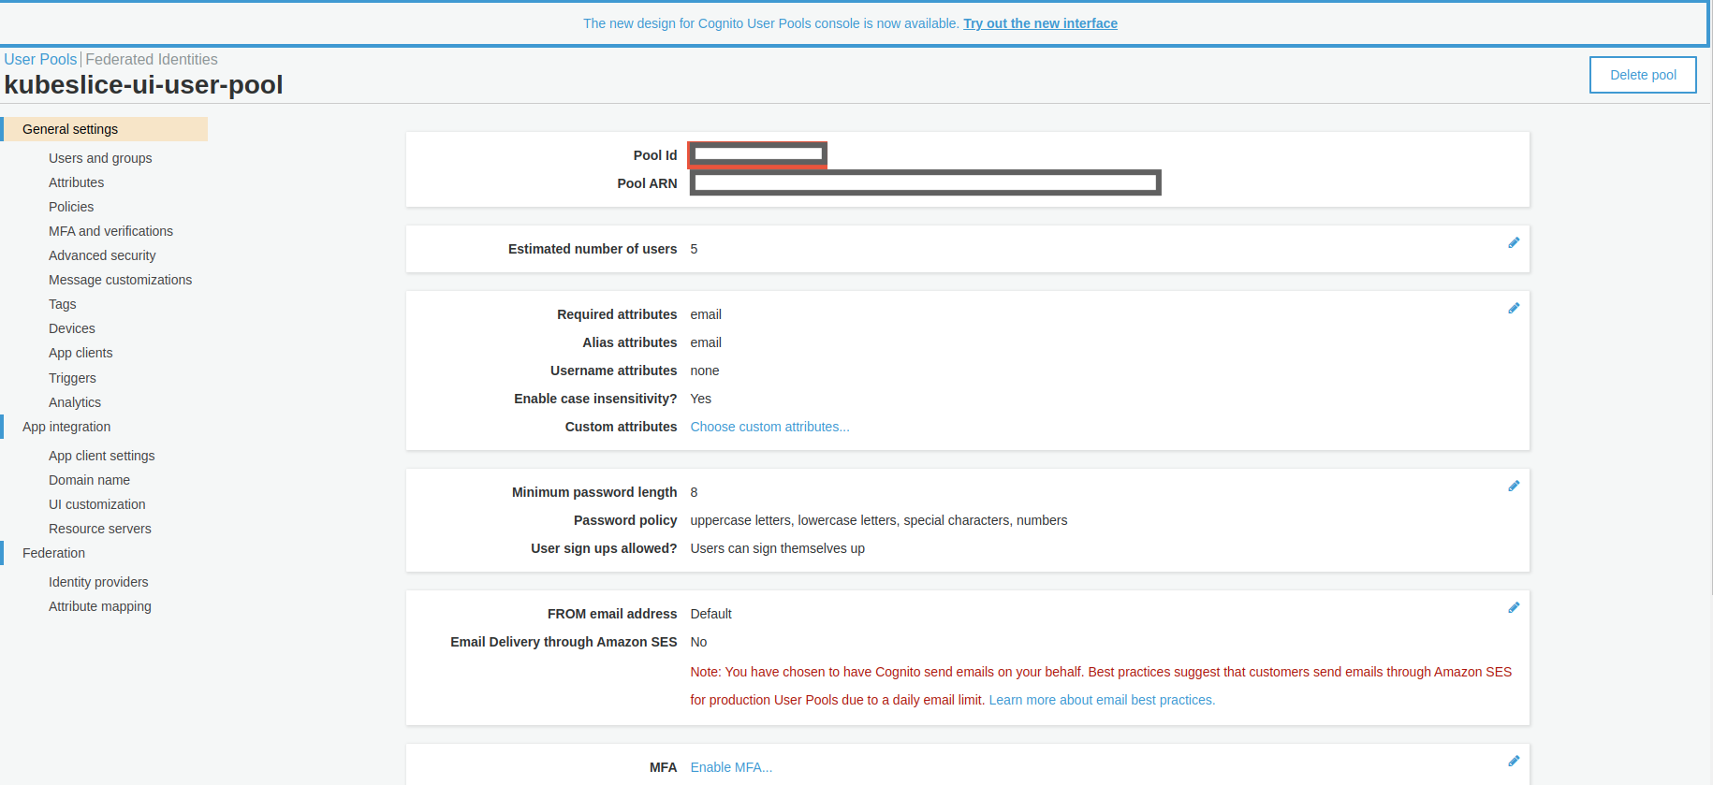Open Attributes in sidebar
The width and height of the screenshot is (1713, 785).
[x=76, y=182]
